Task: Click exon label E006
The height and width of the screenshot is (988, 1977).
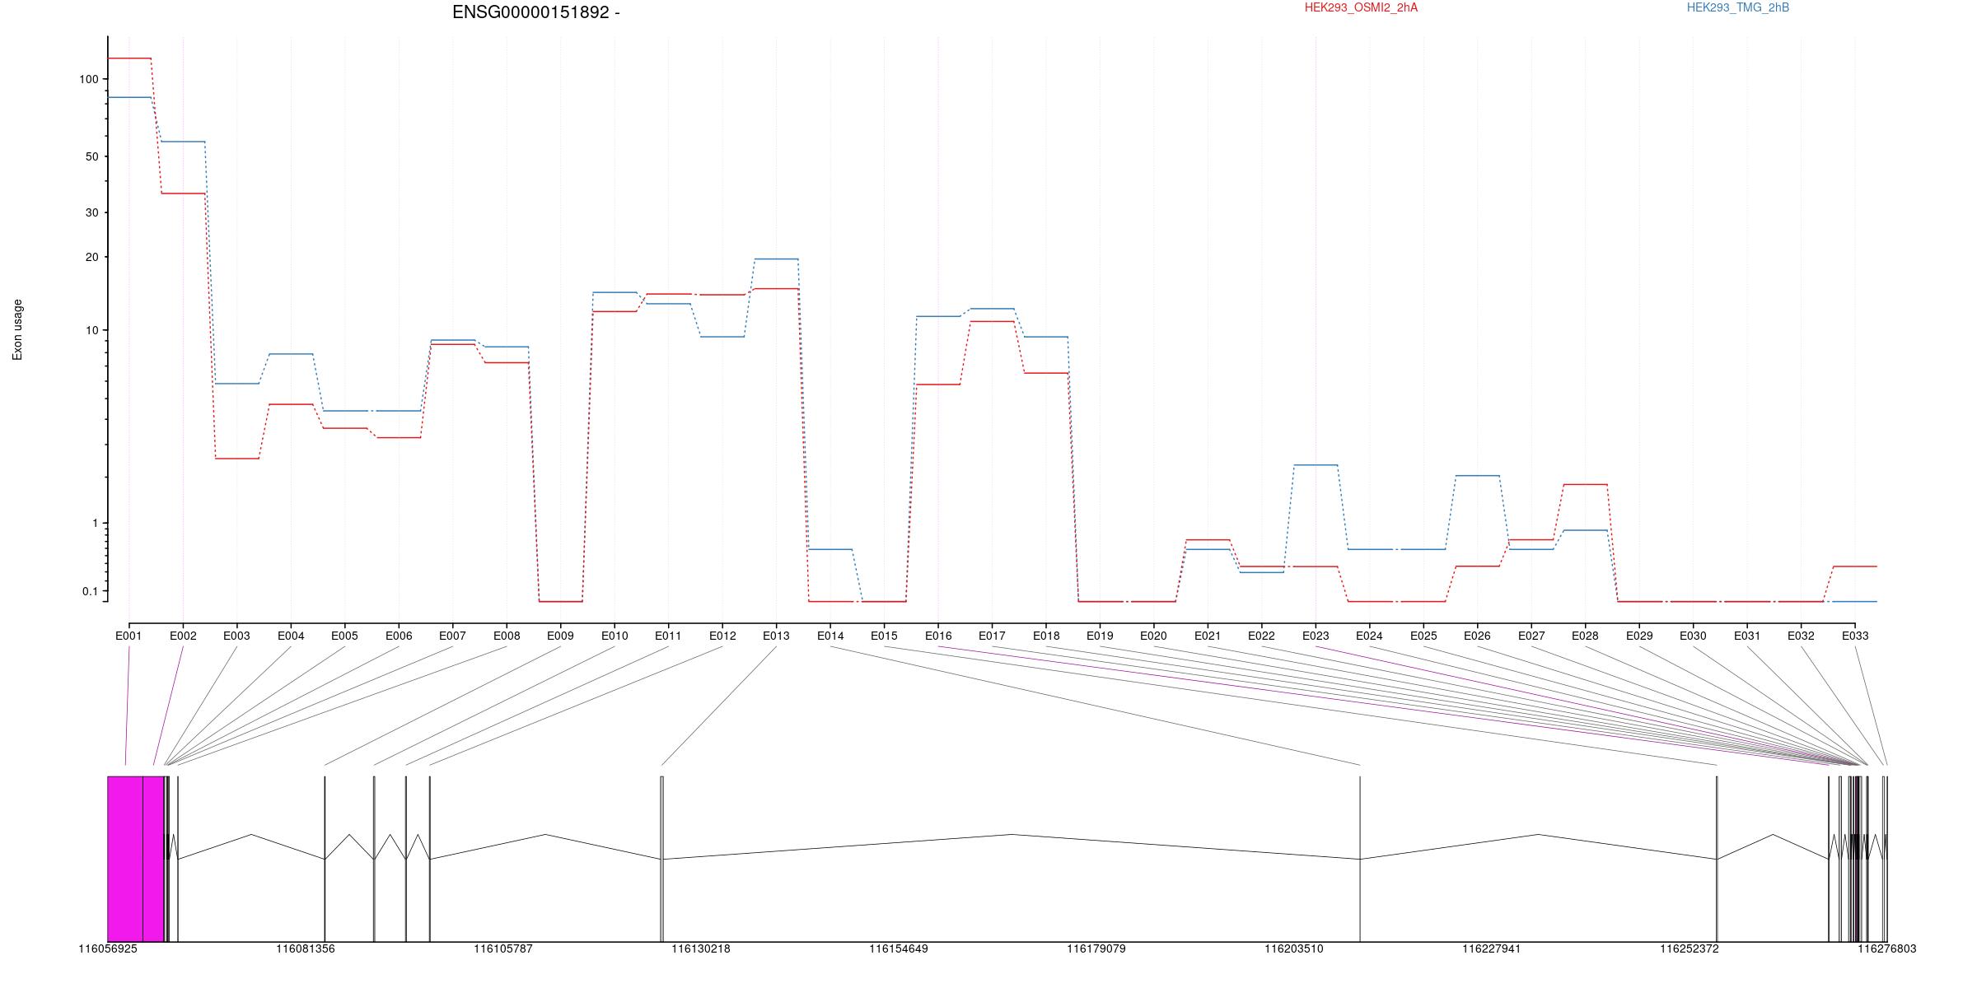Action: point(399,636)
